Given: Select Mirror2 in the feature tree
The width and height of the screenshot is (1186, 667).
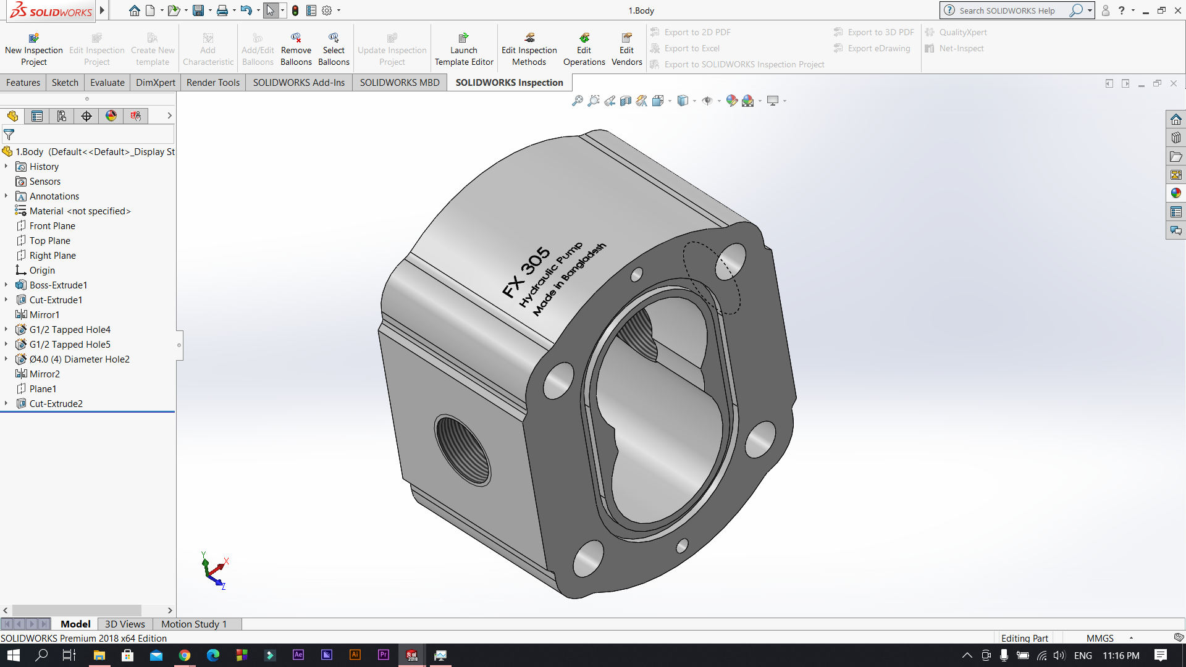Looking at the screenshot, I should 44,374.
